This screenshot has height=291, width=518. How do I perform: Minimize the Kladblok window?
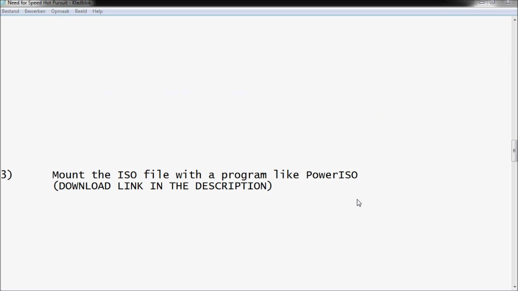coord(482,2)
